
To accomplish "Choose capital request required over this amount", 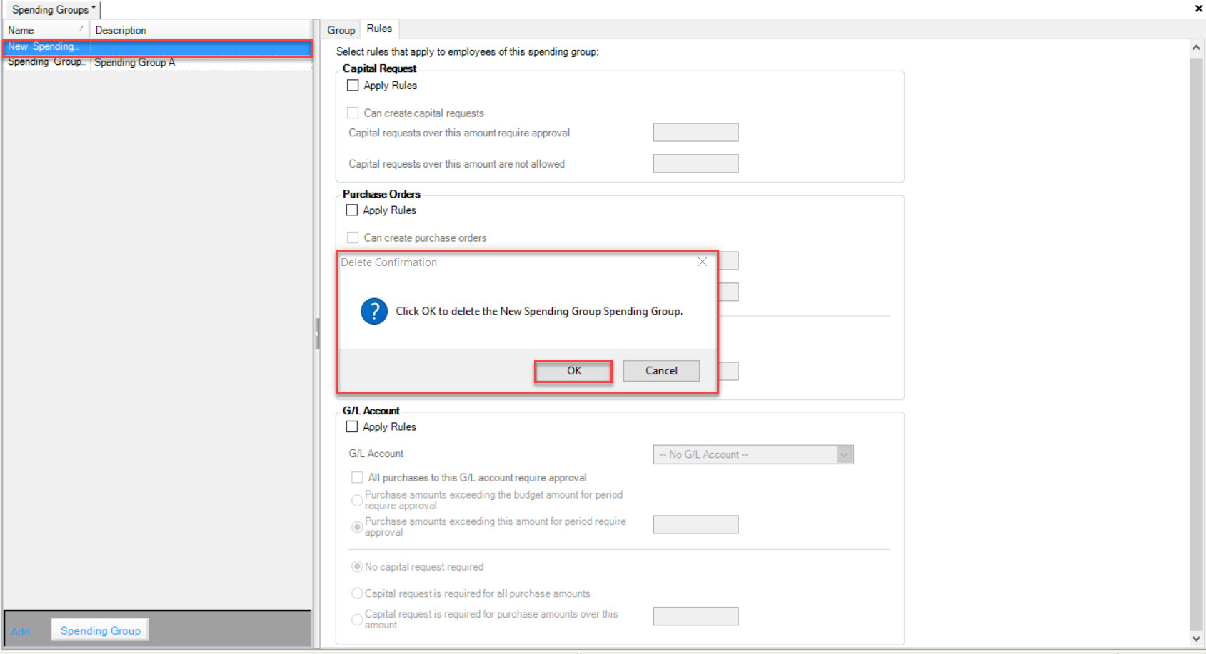I will [x=357, y=620].
